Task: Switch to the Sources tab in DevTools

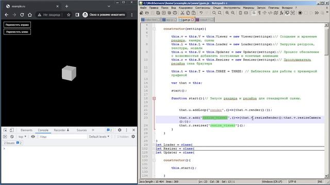Action: (81, 130)
